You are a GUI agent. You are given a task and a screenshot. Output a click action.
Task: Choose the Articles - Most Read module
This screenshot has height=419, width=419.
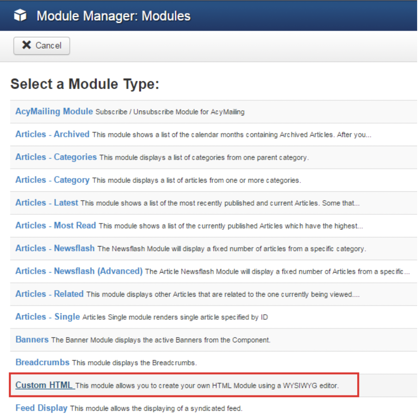(55, 226)
